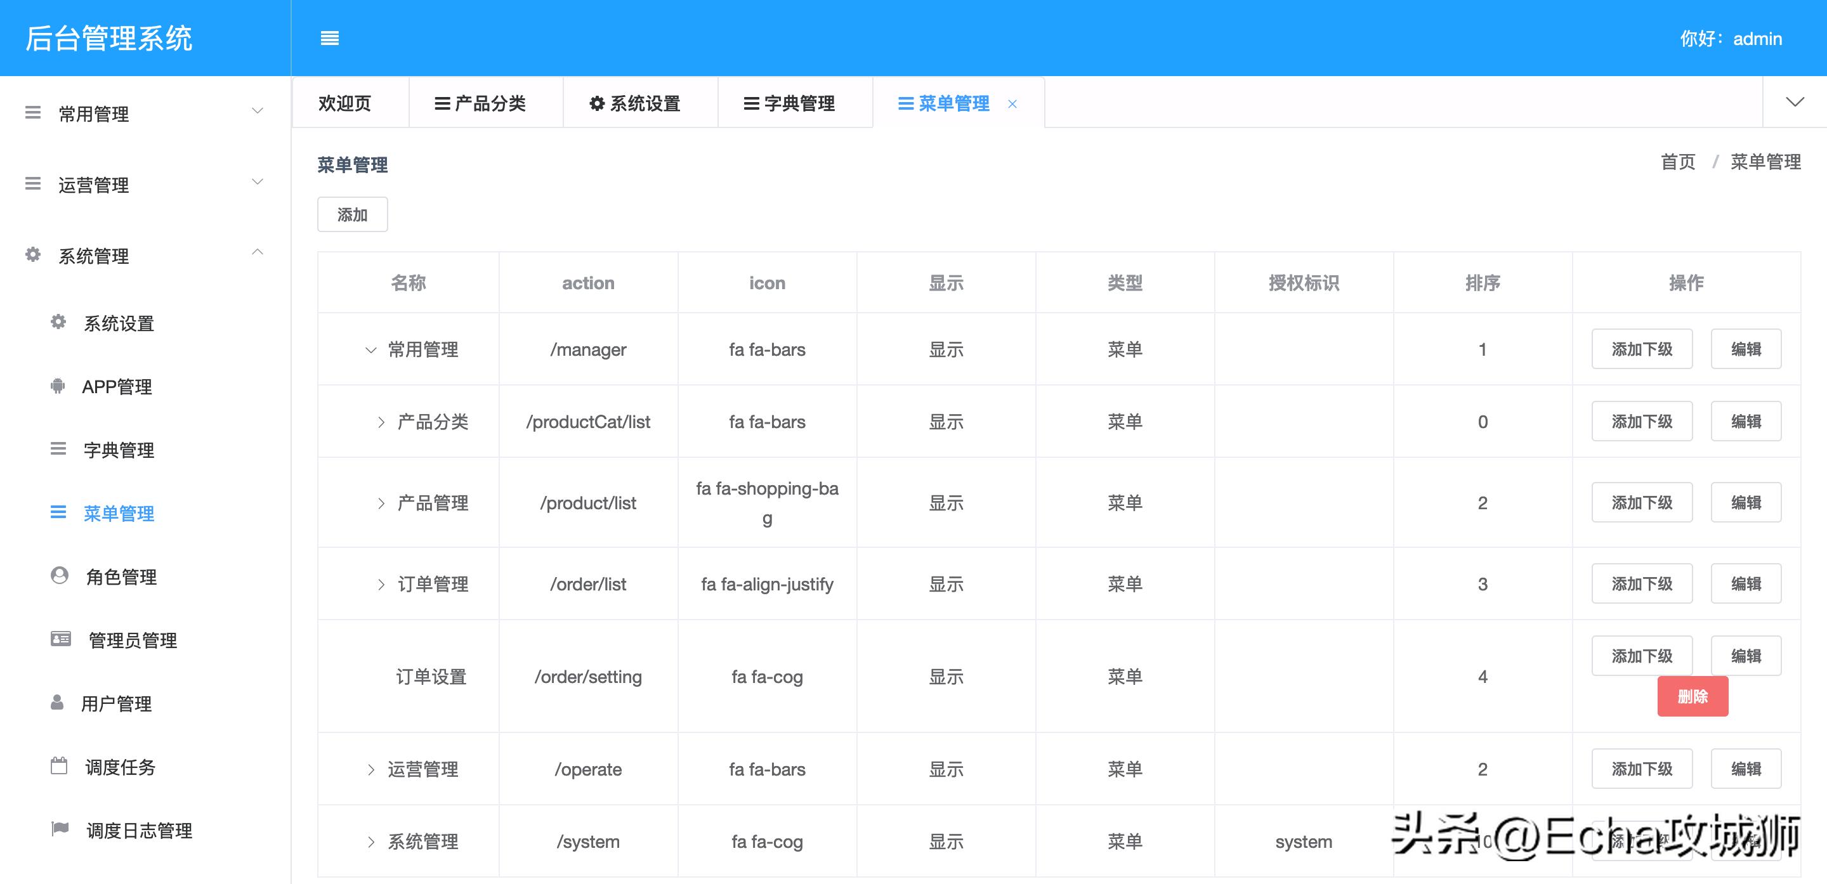This screenshot has width=1827, height=884.
Task: Expand the 产品分类 table row
Action: (x=381, y=421)
